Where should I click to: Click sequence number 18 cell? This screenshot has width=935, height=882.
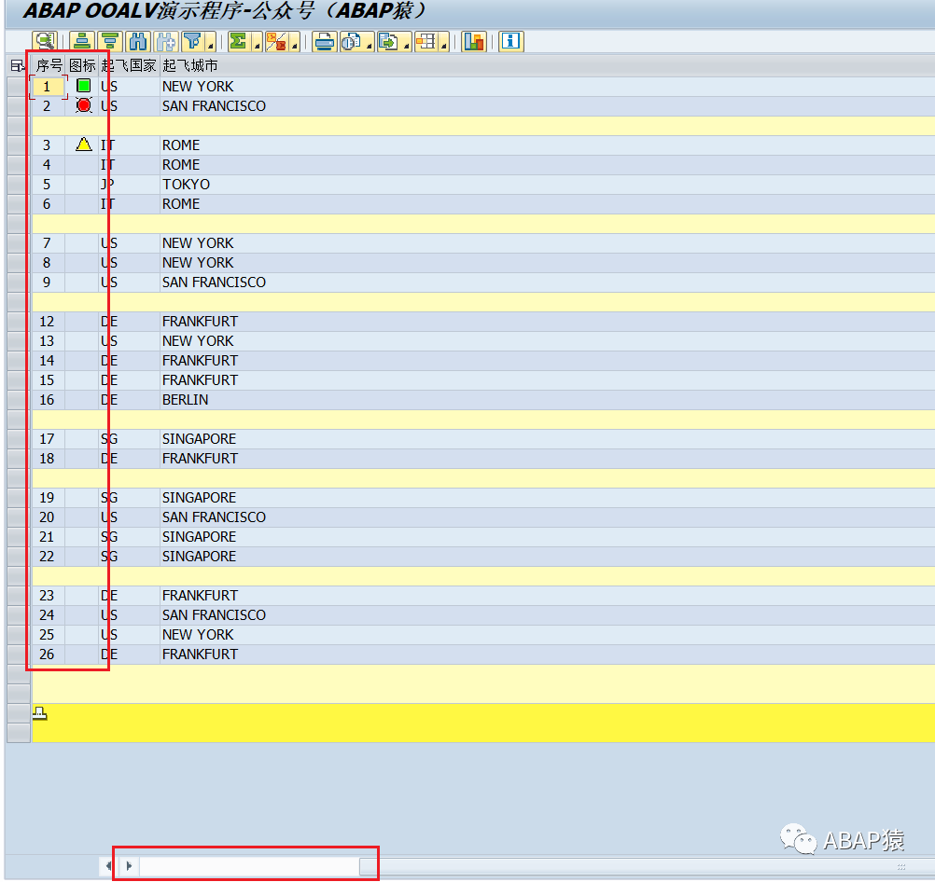[48, 459]
